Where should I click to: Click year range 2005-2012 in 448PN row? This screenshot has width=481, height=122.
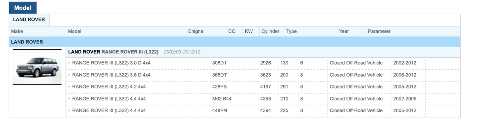(405, 111)
